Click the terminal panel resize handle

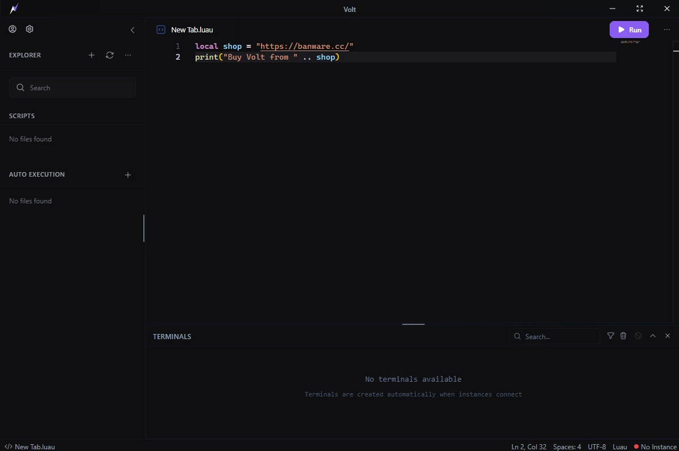pos(413,324)
